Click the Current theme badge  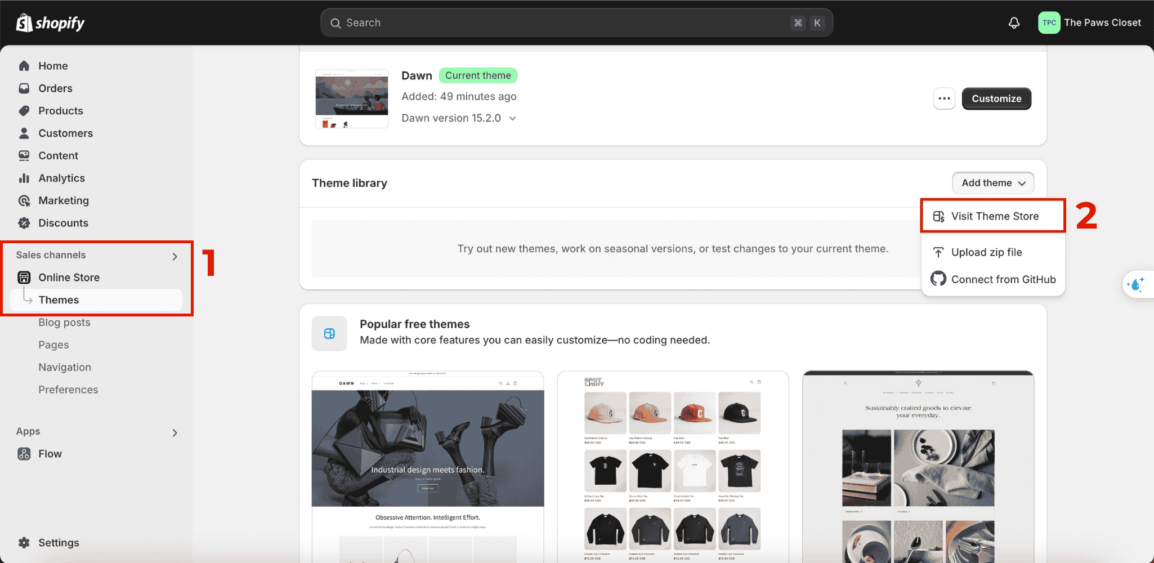[x=478, y=75]
